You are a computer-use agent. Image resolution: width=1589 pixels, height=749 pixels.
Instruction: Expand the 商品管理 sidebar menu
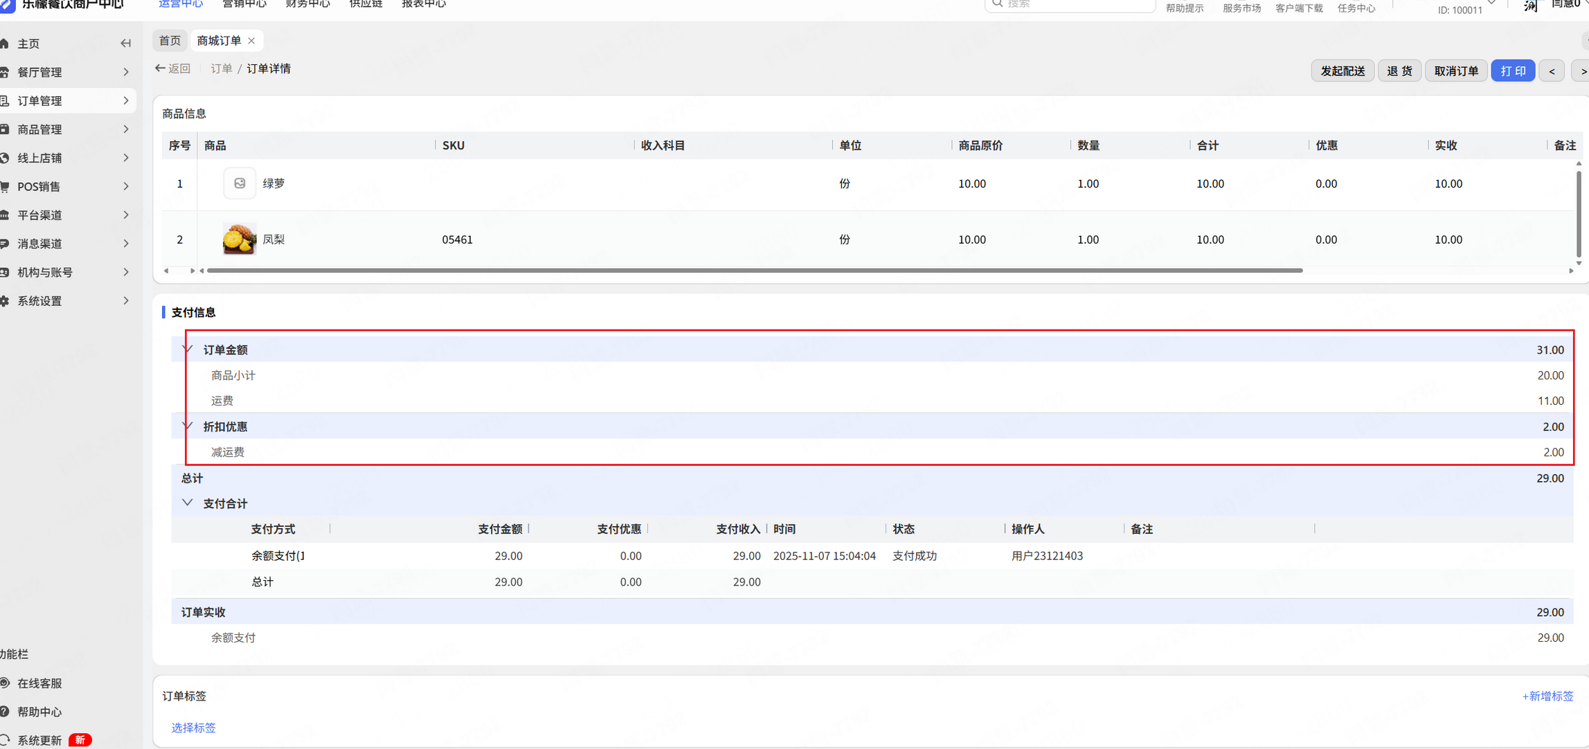[125, 129]
